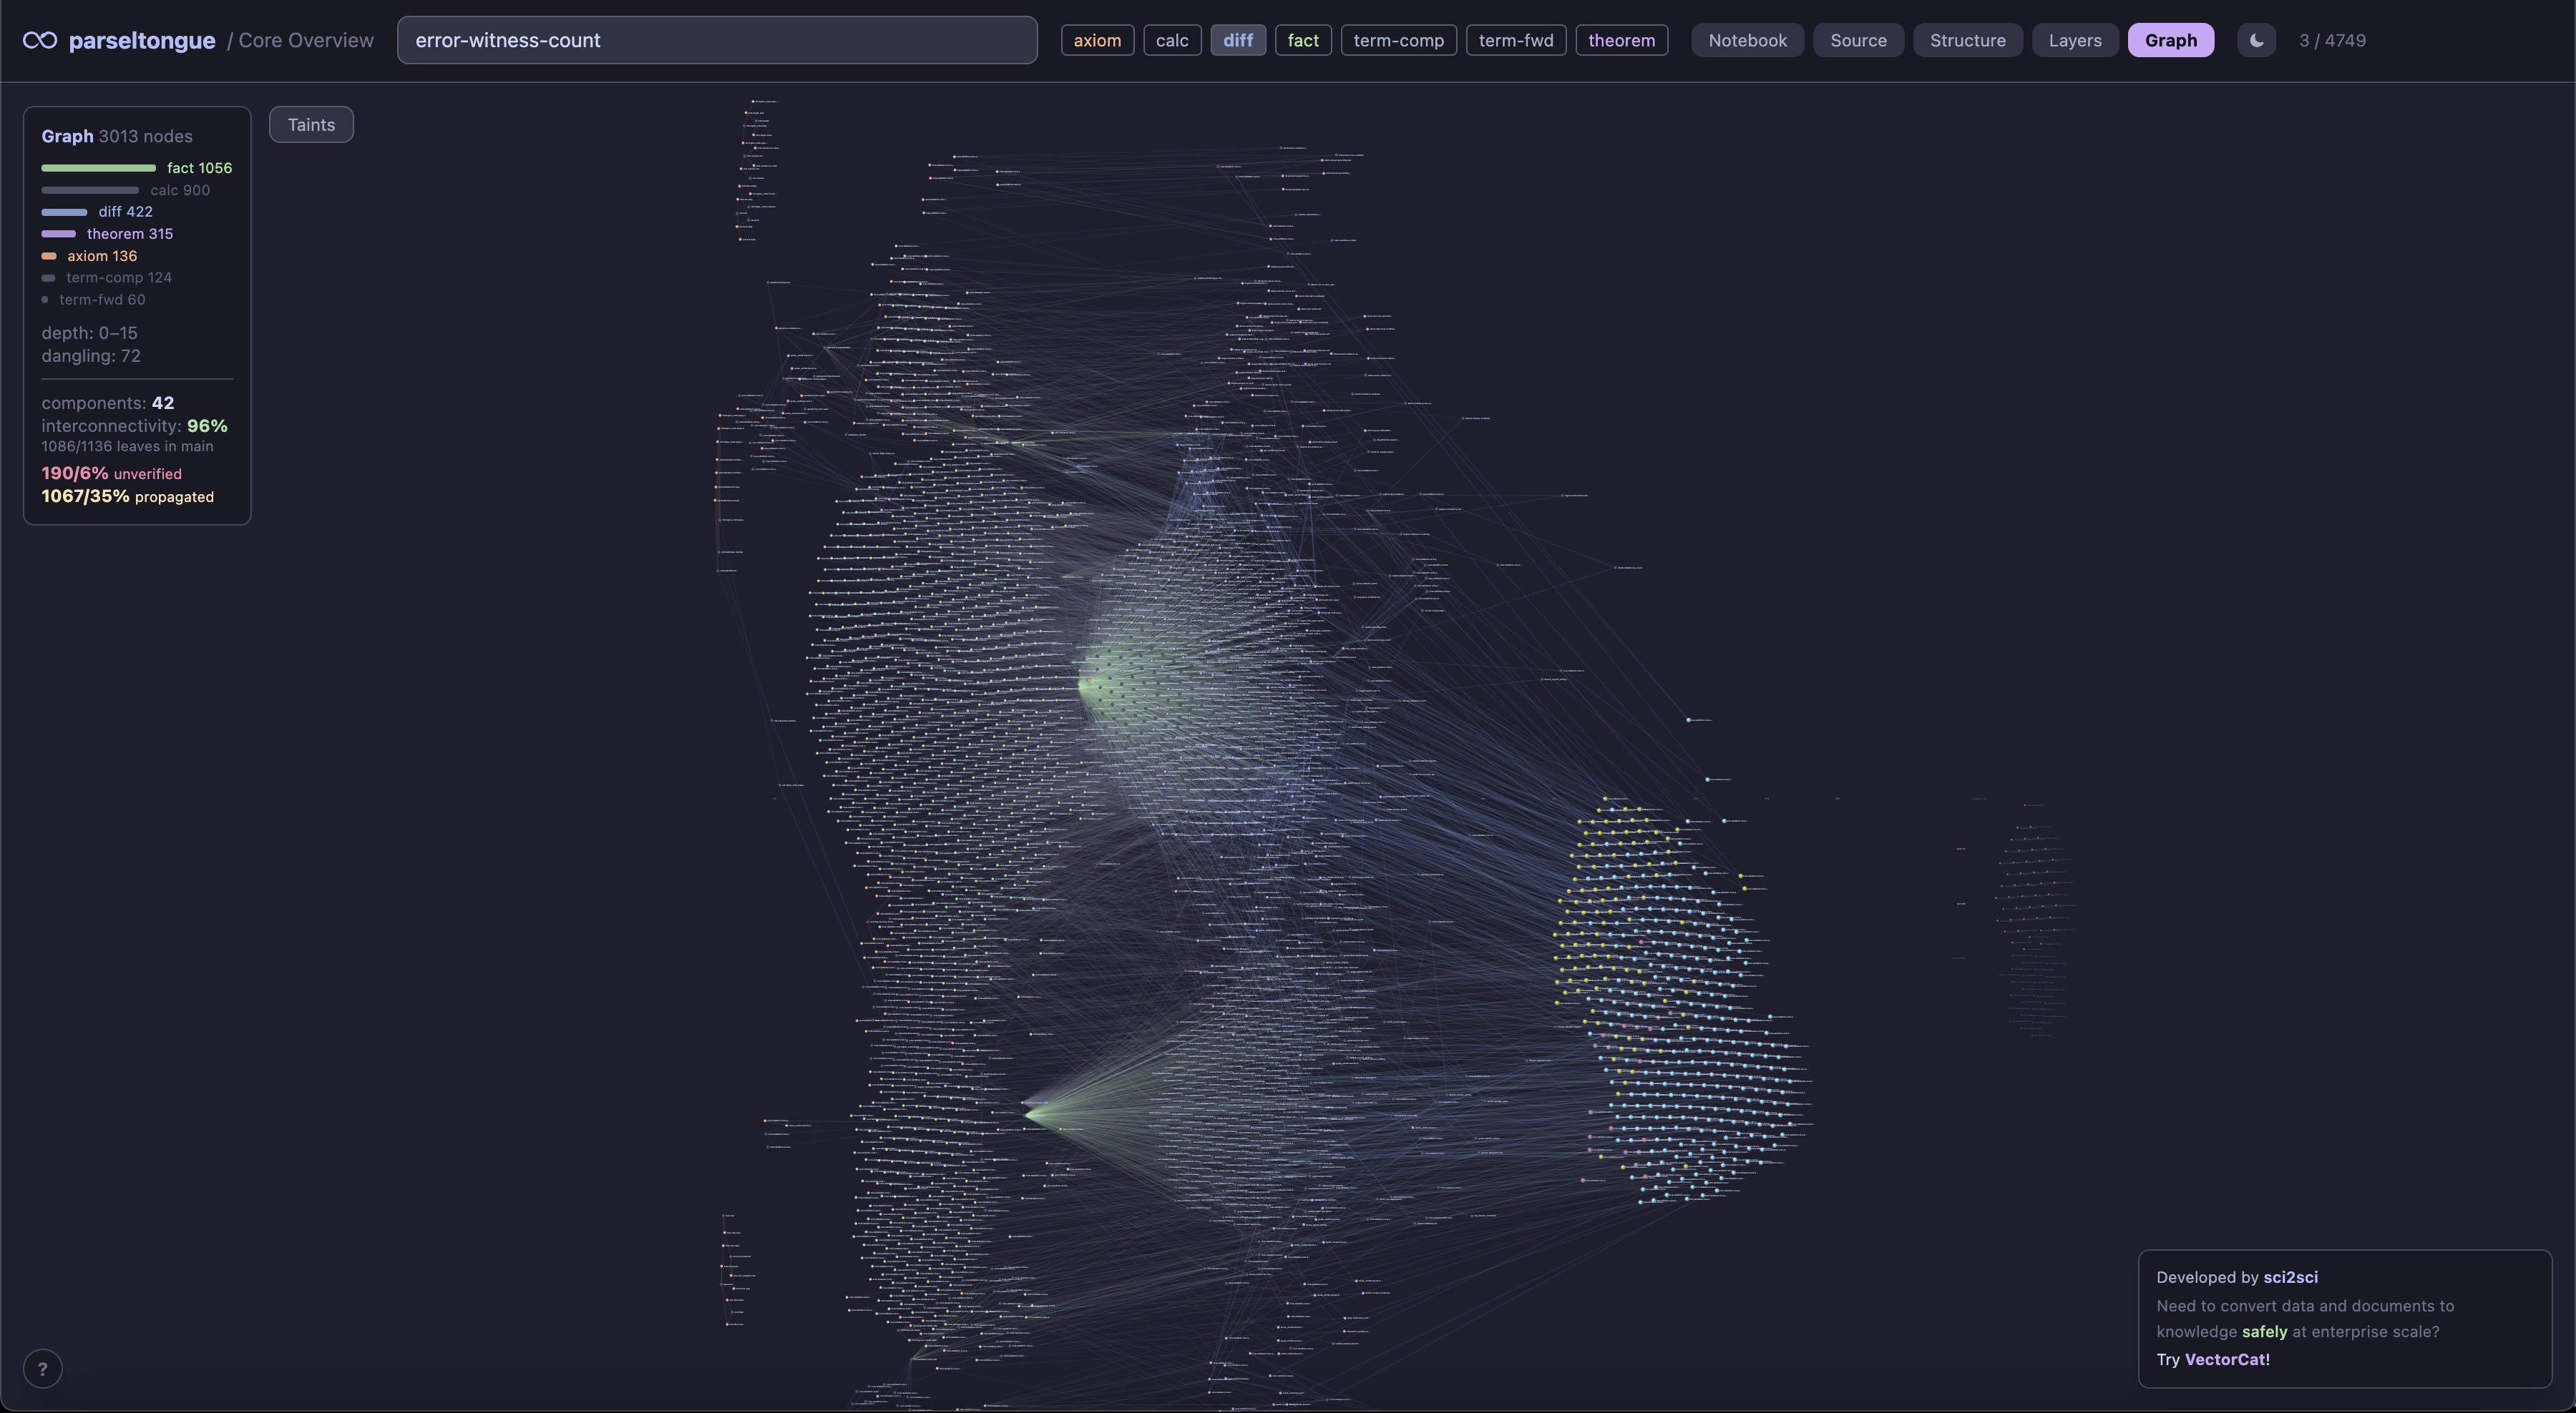
Task: Disable the active diff filter chip
Action: 1238,40
